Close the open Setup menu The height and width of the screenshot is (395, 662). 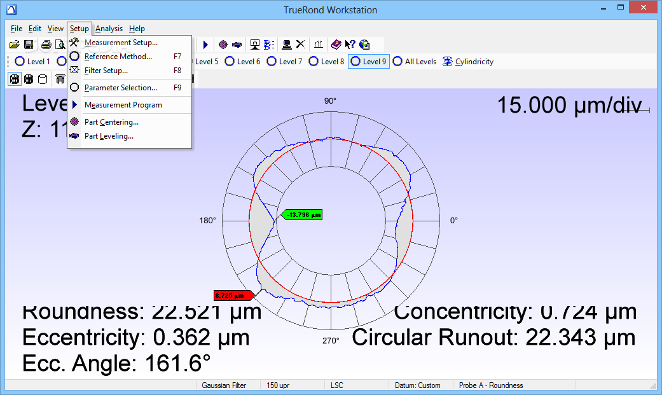[x=79, y=29]
